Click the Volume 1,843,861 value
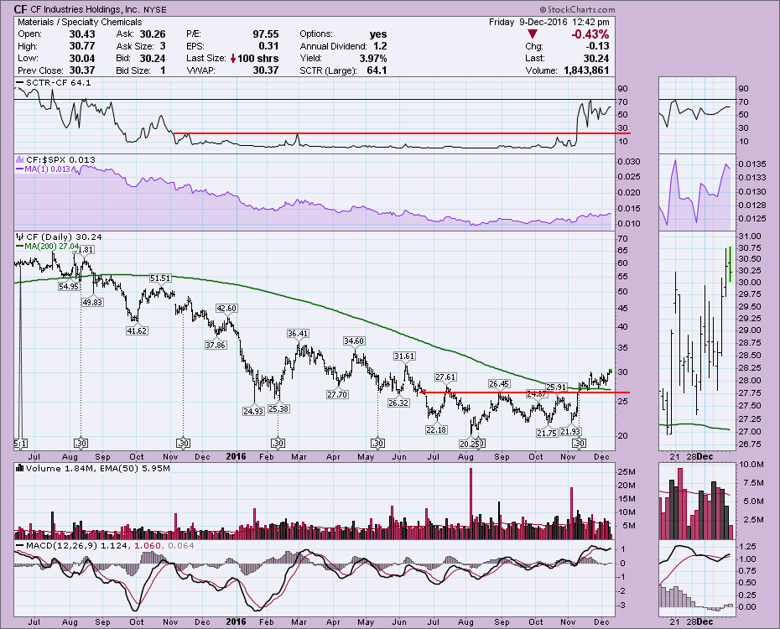This screenshot has height=629, width=780. tap(586, 70)
